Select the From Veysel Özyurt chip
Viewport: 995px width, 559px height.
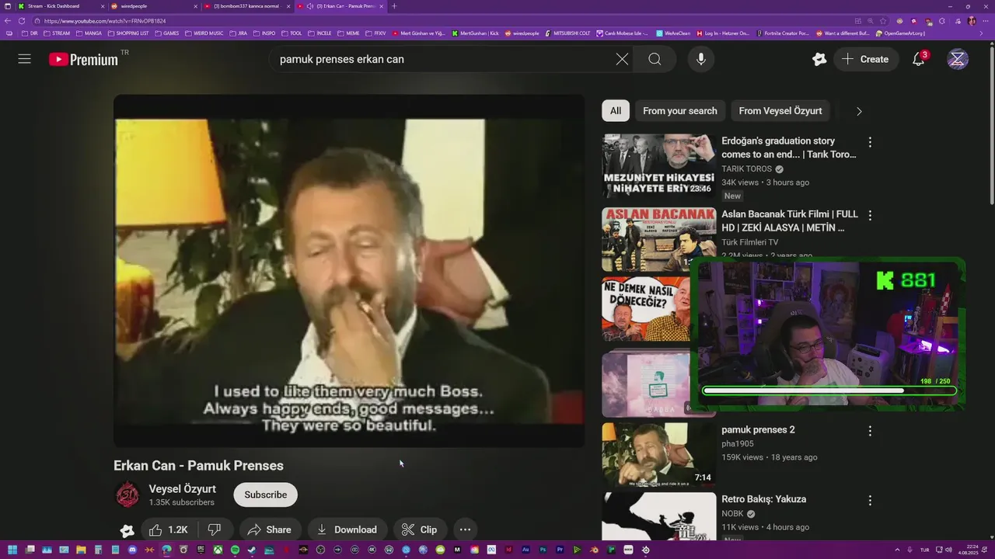coord(780,111)
